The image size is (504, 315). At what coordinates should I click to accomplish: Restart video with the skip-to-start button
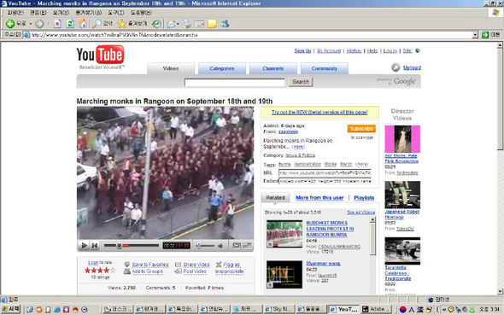click(95, 246)
